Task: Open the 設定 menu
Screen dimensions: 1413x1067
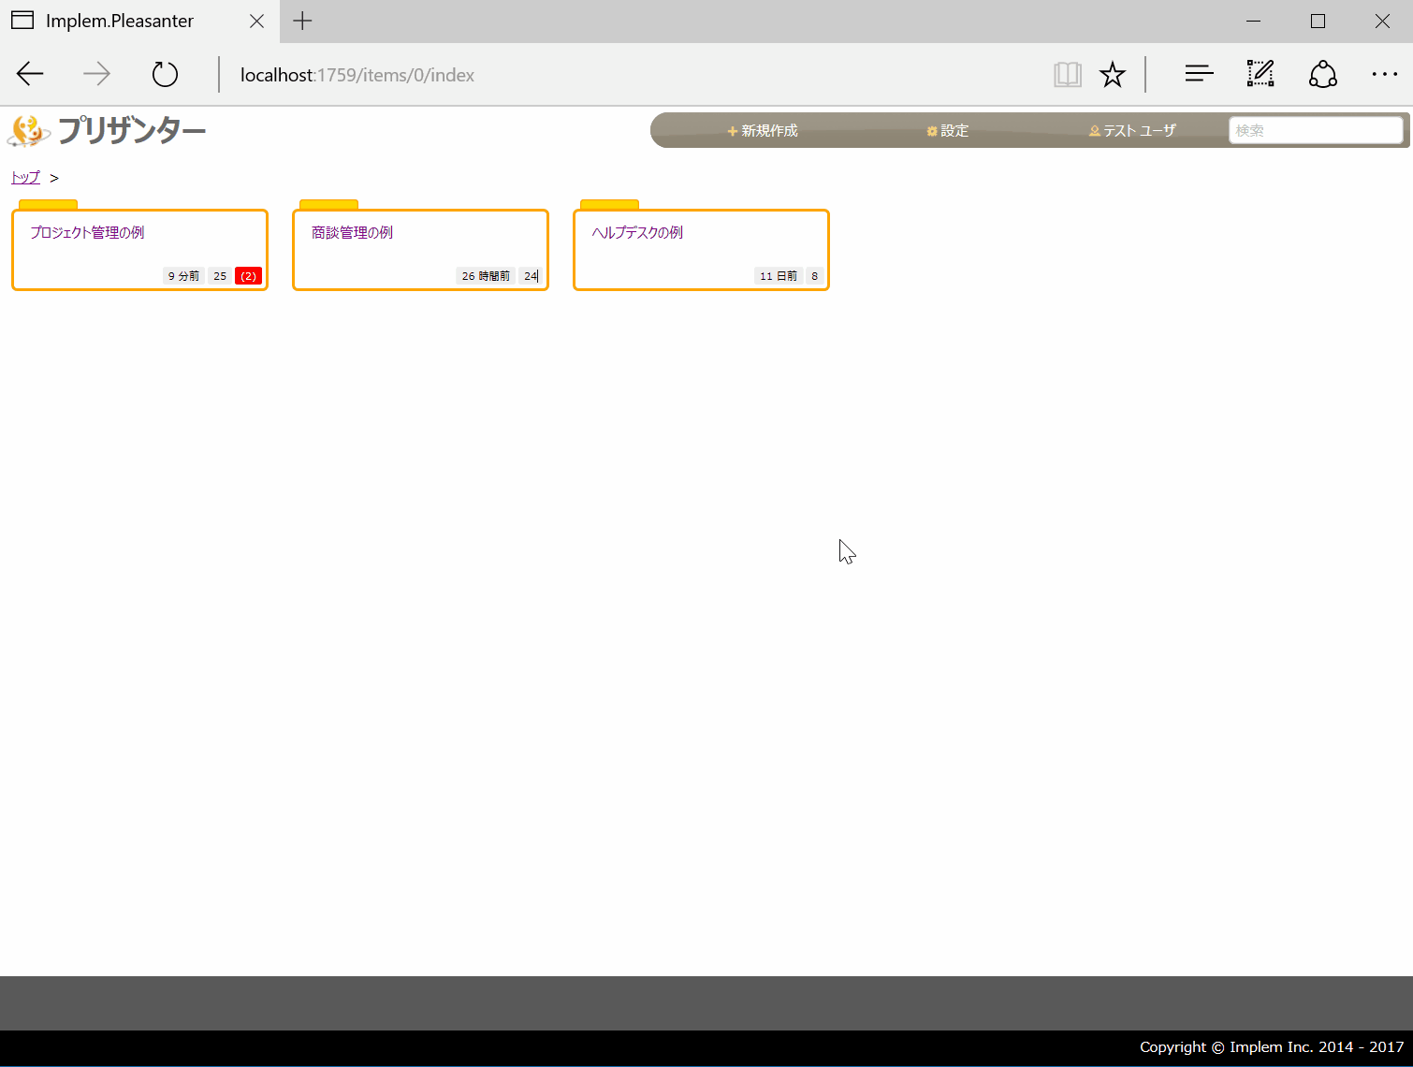Action: point(947,131)
